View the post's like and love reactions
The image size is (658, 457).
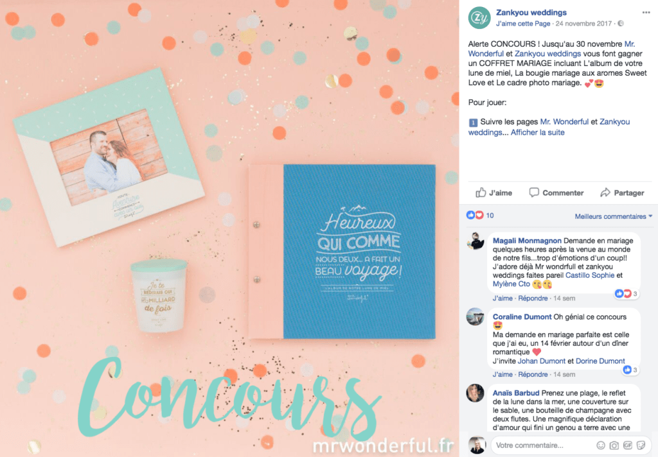click(x=480, y=215)
